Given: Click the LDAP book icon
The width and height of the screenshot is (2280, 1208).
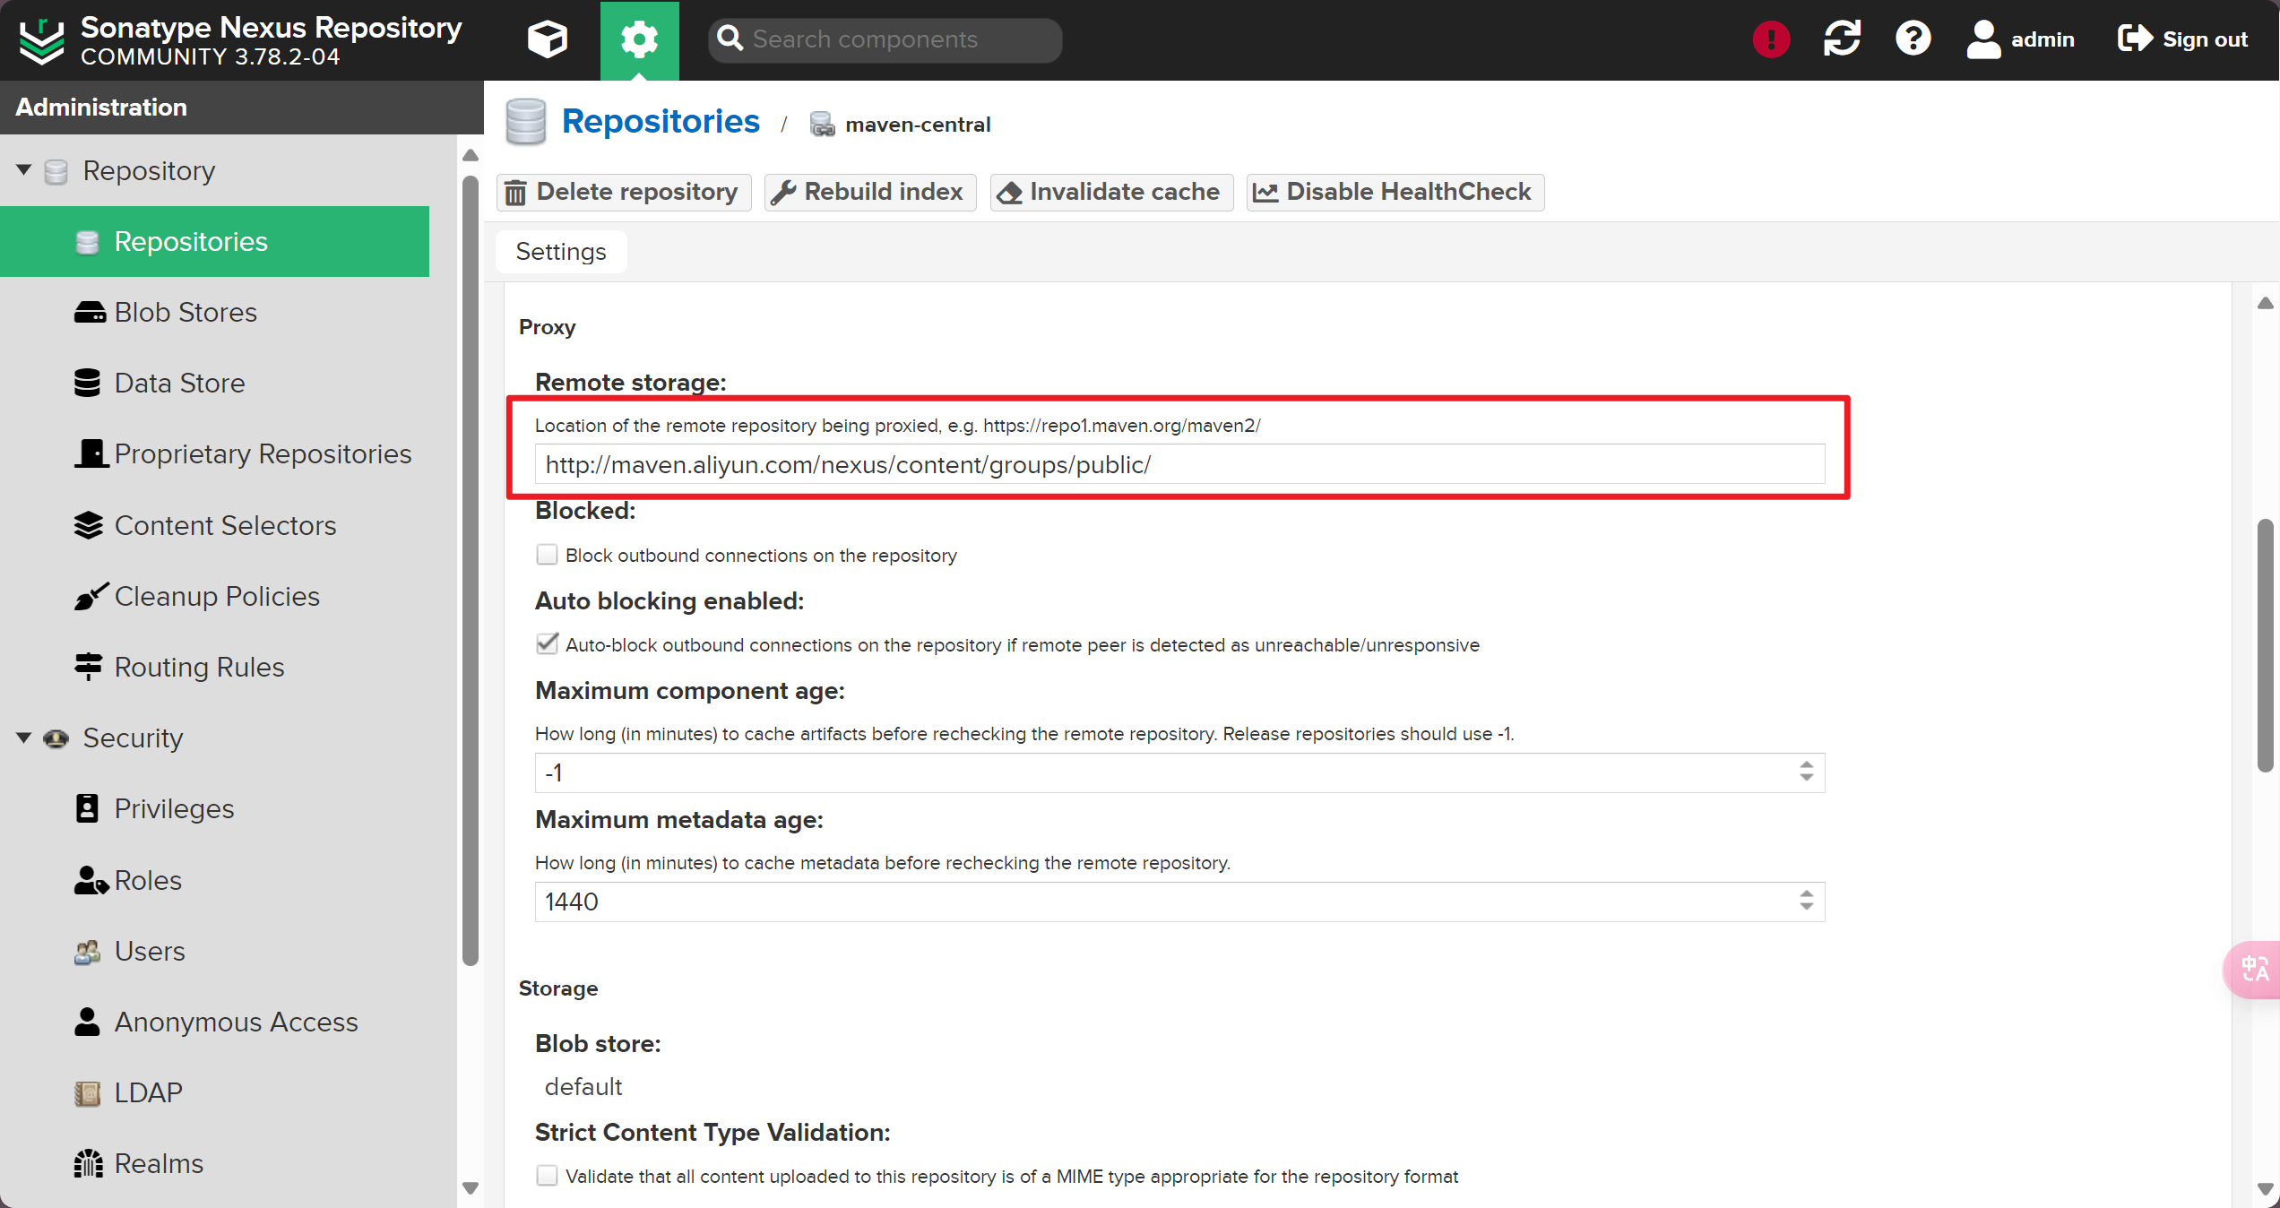Looking at the screenshot, I should [x=87, y=1093].
